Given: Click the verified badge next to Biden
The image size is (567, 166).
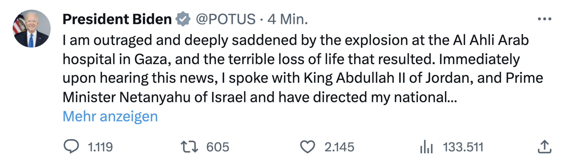Looking at the screenshot, I should (x=183, y=19).
